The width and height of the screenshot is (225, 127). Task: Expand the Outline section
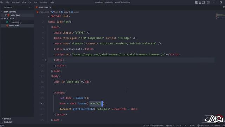pos(2,119)
